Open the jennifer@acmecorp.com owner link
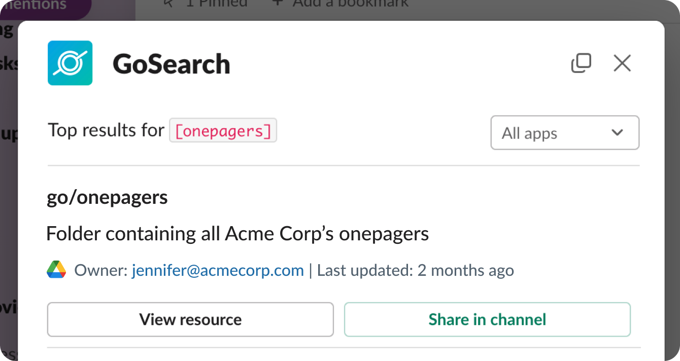The width and height of the screenshot is (680, 361). coord(218,270)
